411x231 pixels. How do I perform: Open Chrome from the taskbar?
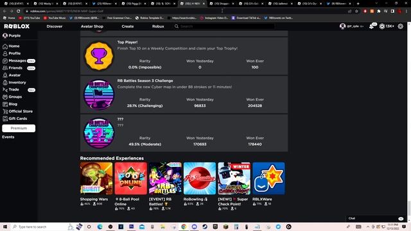coord(184,227)
